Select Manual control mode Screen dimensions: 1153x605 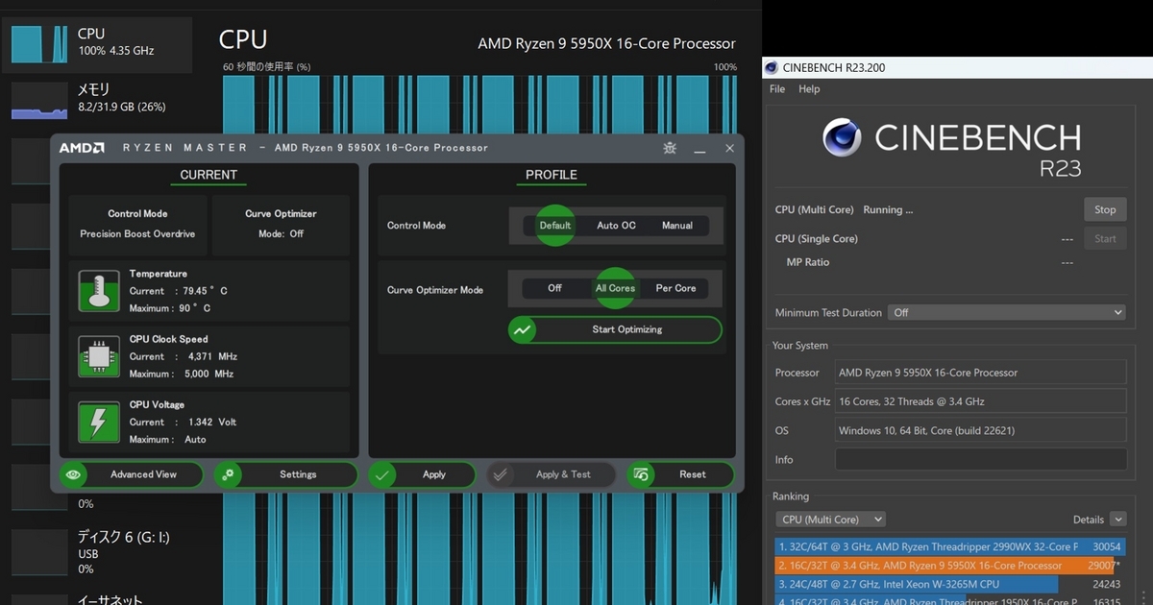[x=677, y=226]
